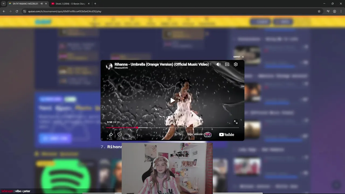
Task: Close the video popup with KAPAT
Action: (x=239, y=57)
